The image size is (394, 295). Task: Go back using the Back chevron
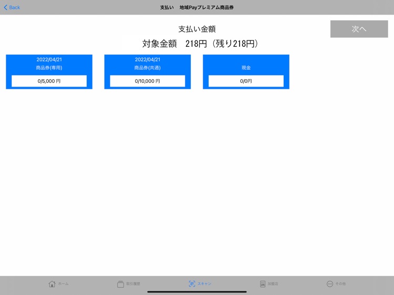click(x=6, y=7)
